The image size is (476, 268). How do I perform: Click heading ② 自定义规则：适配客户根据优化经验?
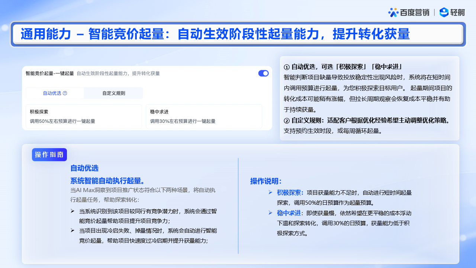point(367,120)
